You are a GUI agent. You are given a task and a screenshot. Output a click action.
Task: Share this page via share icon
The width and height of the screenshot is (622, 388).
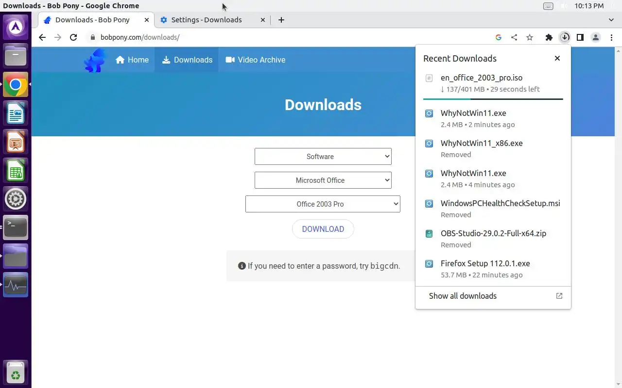514,37
